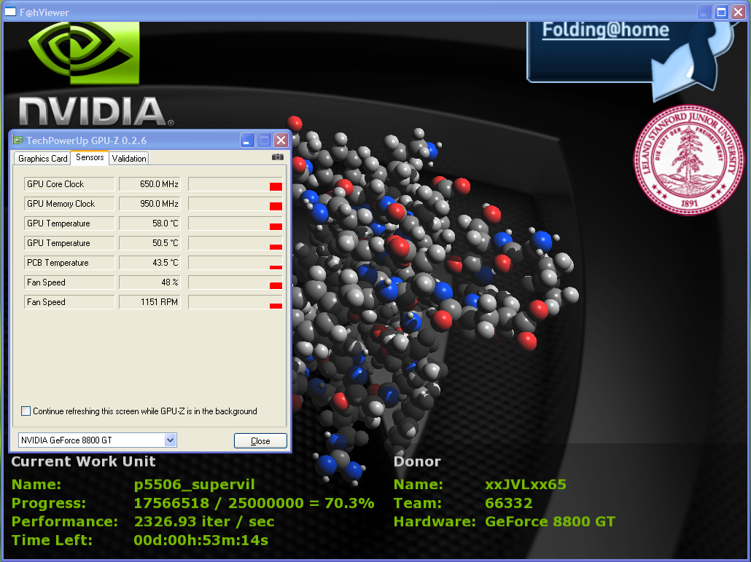
Task: Click the GPU Core Clock label
Action: tap(69, 184)
